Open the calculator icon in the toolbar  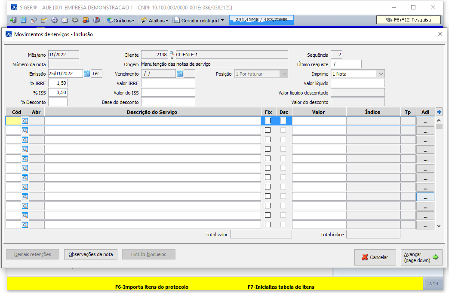(x=24, y=20)
